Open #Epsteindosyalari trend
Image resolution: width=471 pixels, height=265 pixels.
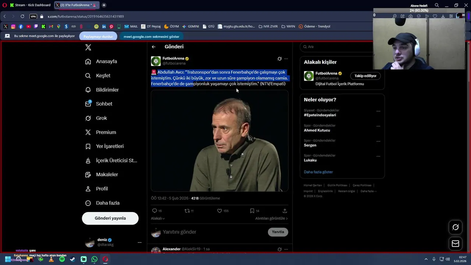point(320,115)
